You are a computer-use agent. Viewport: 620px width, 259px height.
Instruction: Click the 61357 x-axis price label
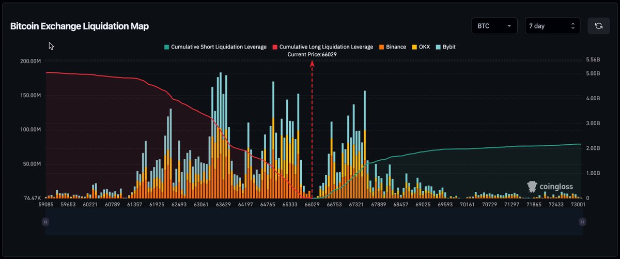(134, 205)
